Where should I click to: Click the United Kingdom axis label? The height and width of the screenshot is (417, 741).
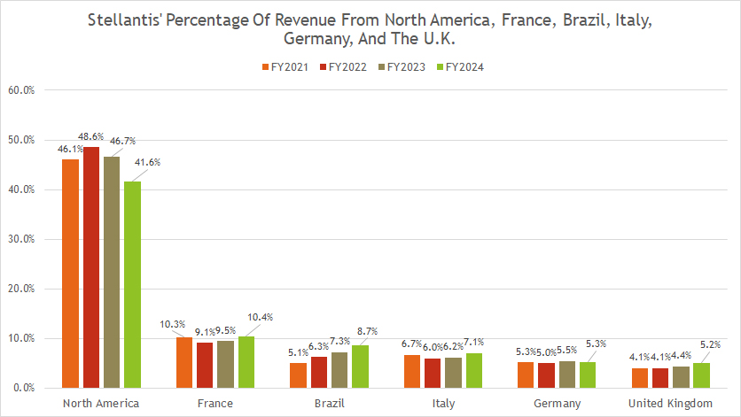(x=670, y=404)
